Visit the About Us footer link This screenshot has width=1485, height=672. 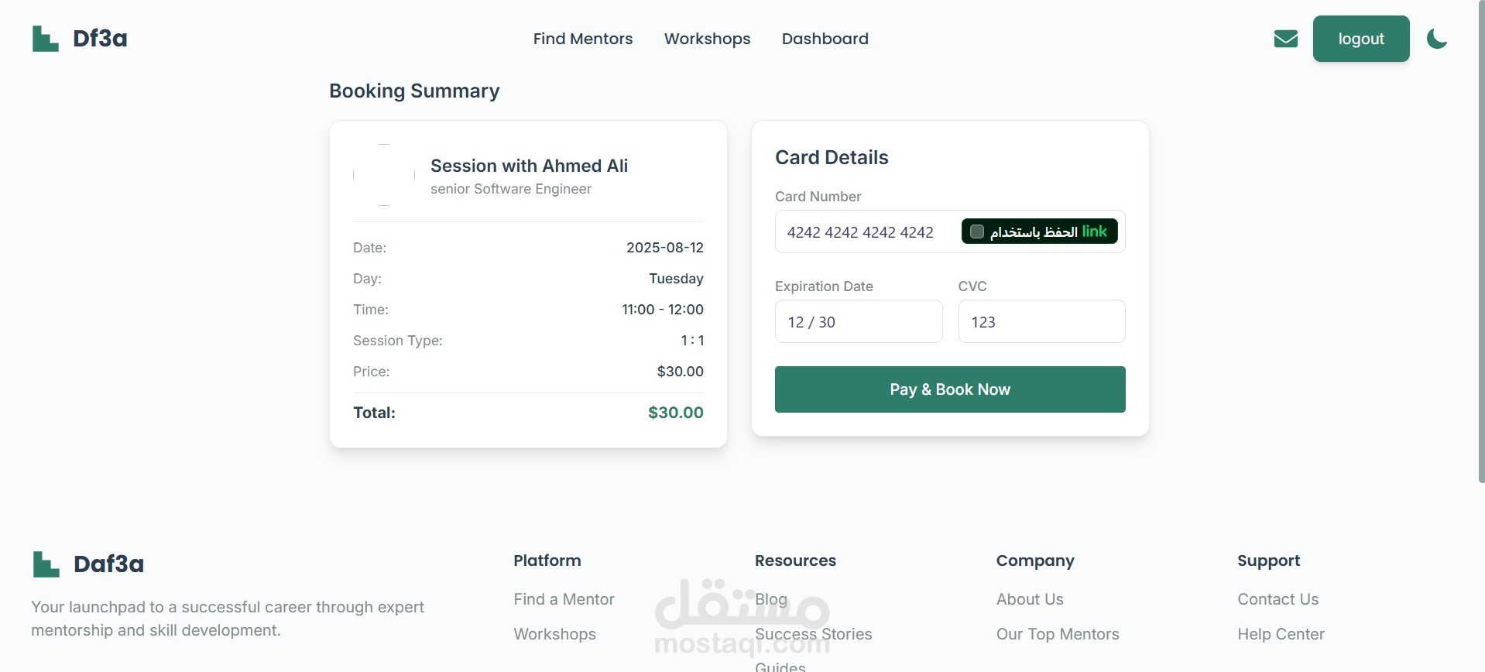1029,599
